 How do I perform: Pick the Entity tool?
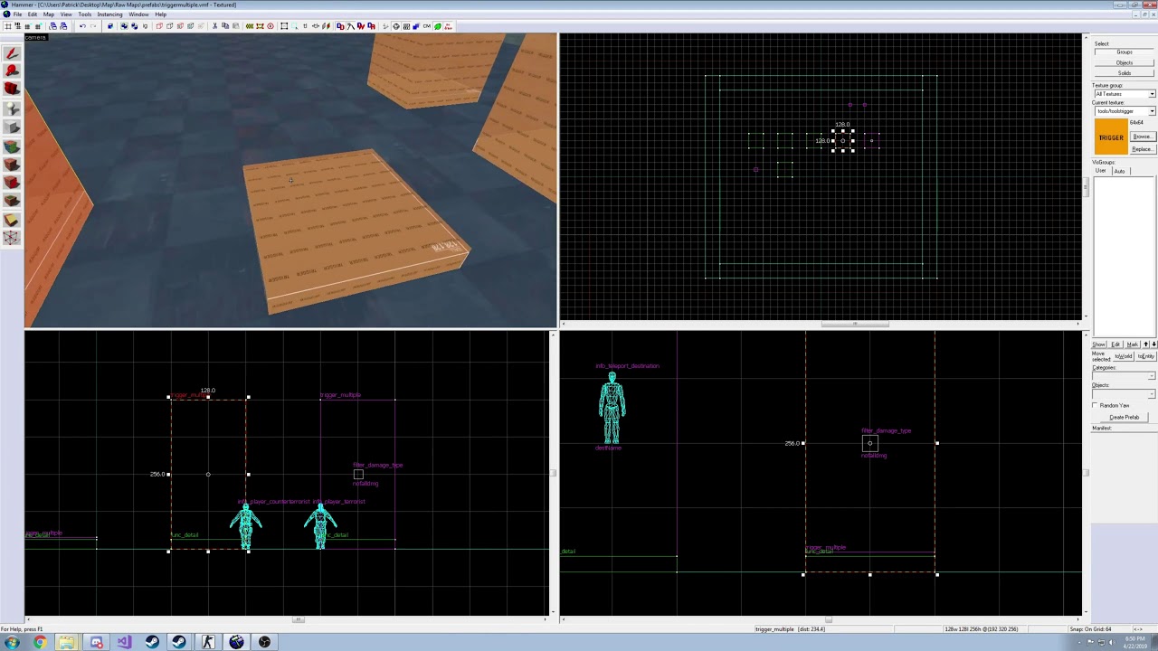click(12, 108)
